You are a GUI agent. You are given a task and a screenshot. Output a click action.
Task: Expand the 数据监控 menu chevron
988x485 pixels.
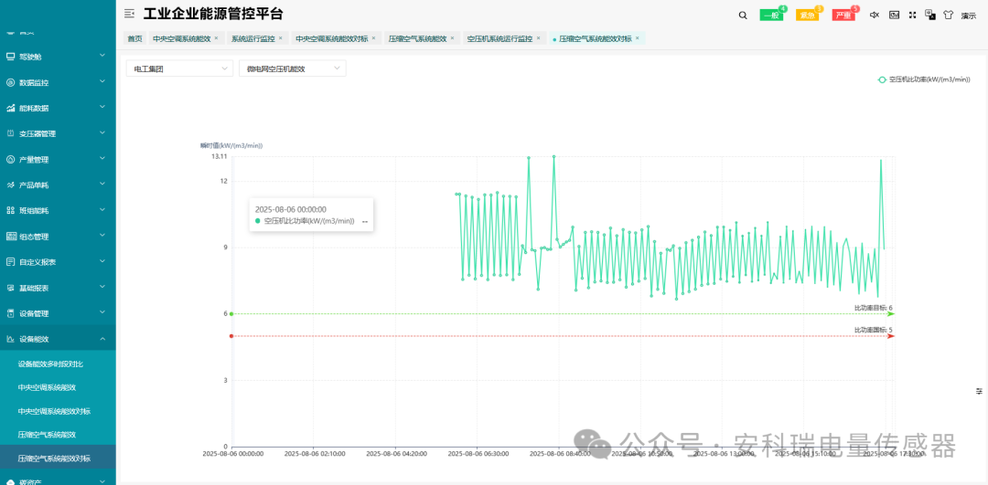click(x=102, y=82)
